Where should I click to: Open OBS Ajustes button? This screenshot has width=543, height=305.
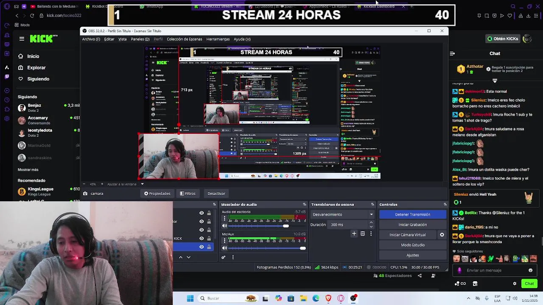(413, 255)
